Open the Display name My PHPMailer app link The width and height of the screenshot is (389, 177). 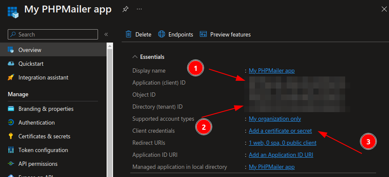272,70
